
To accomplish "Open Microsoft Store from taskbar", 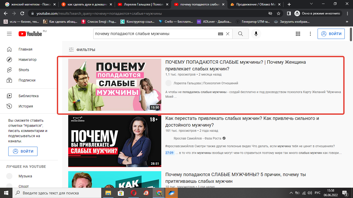I will coord(121,193).
